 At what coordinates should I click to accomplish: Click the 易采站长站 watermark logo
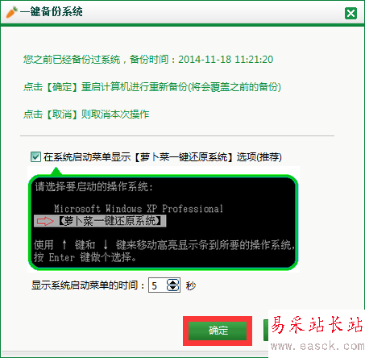pos(317,325)
